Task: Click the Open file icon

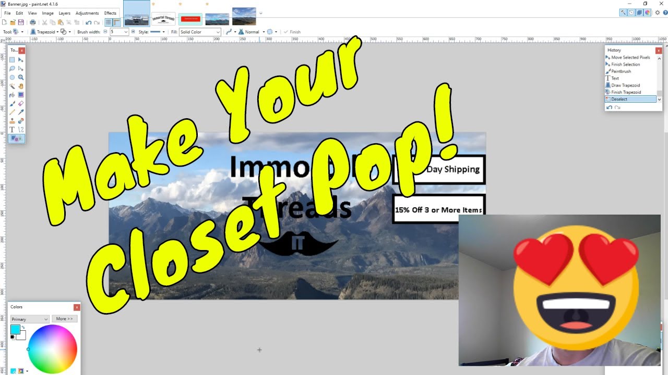Action: 13,22
